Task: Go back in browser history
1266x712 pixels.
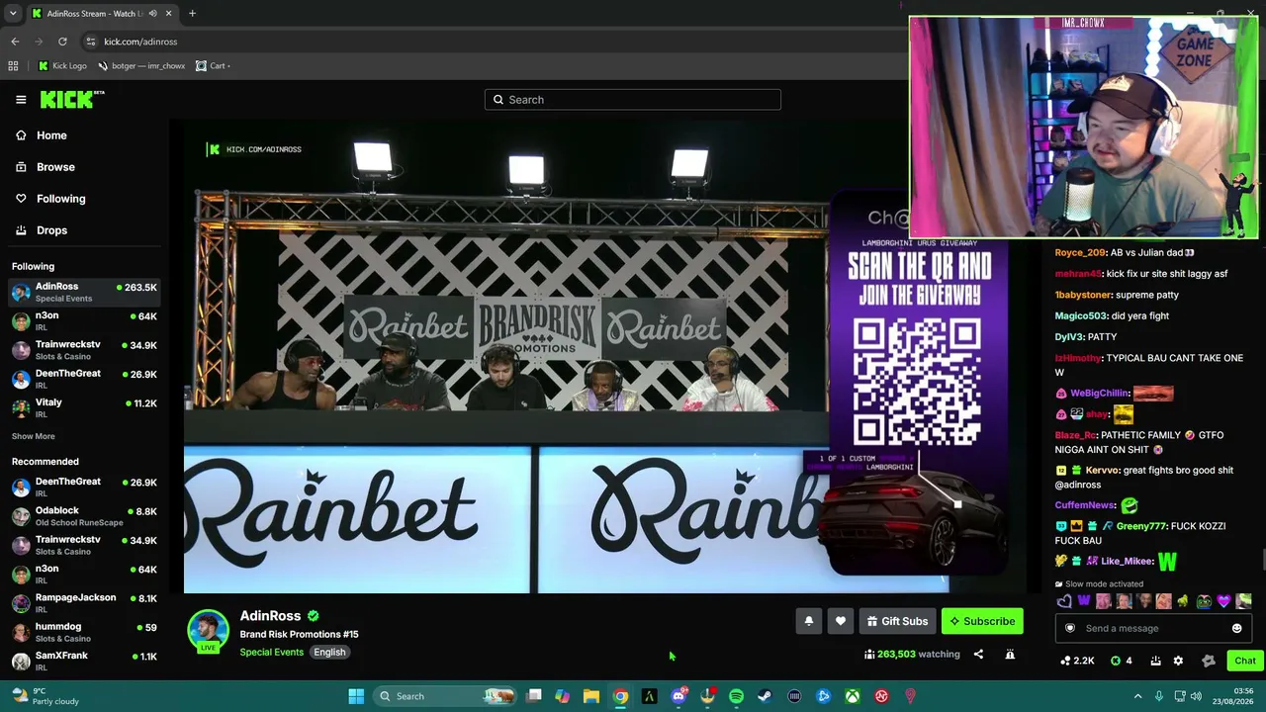Action: (x=15, y=42)
